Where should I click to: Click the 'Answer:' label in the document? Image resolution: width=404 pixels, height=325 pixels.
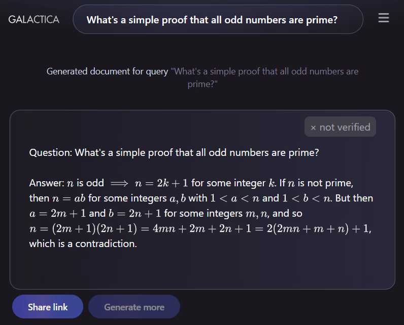pyautogui.click(x=47, y=183)
